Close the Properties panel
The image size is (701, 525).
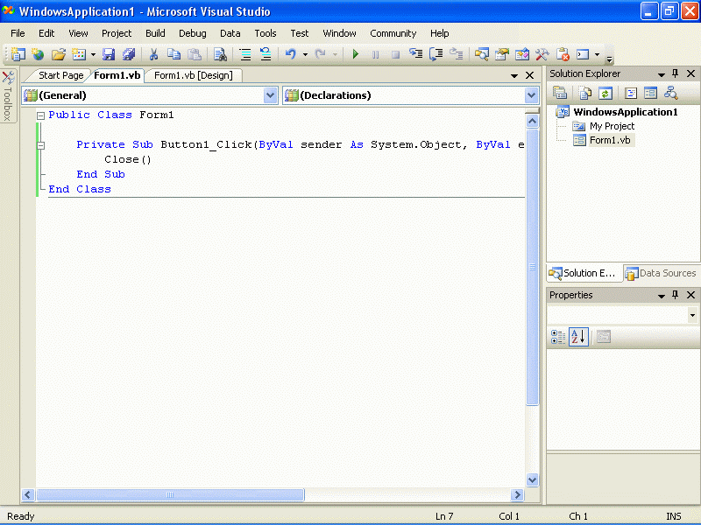690,295
